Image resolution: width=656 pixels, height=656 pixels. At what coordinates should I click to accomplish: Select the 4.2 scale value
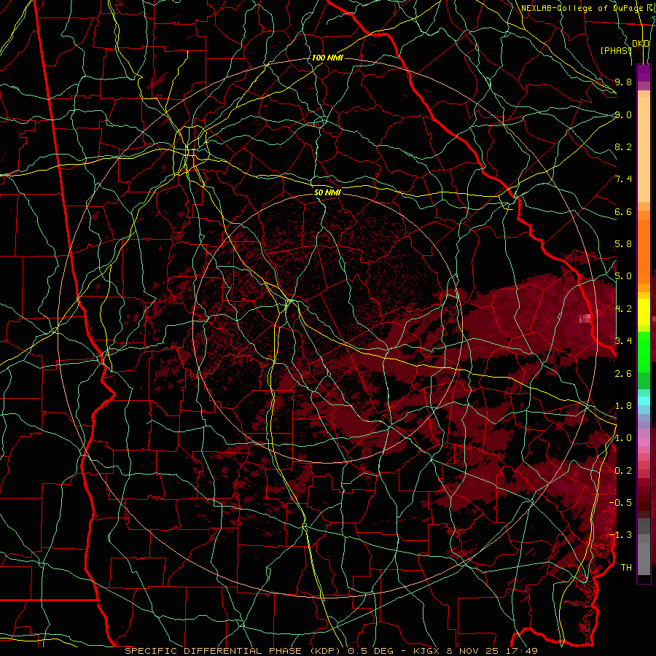click(x=623, y=309)
